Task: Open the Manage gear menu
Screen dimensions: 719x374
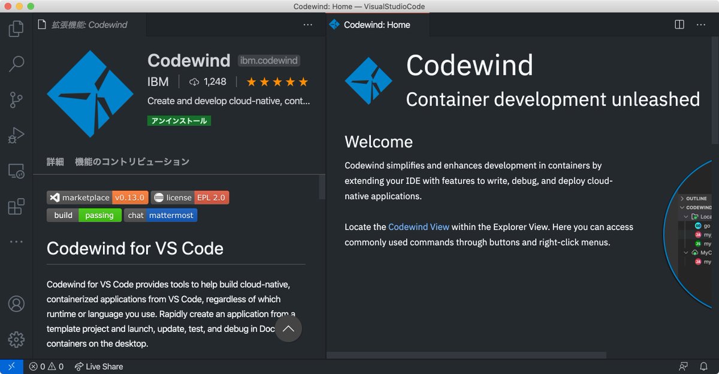Action: pyautogui.click(x=16, y=340)
